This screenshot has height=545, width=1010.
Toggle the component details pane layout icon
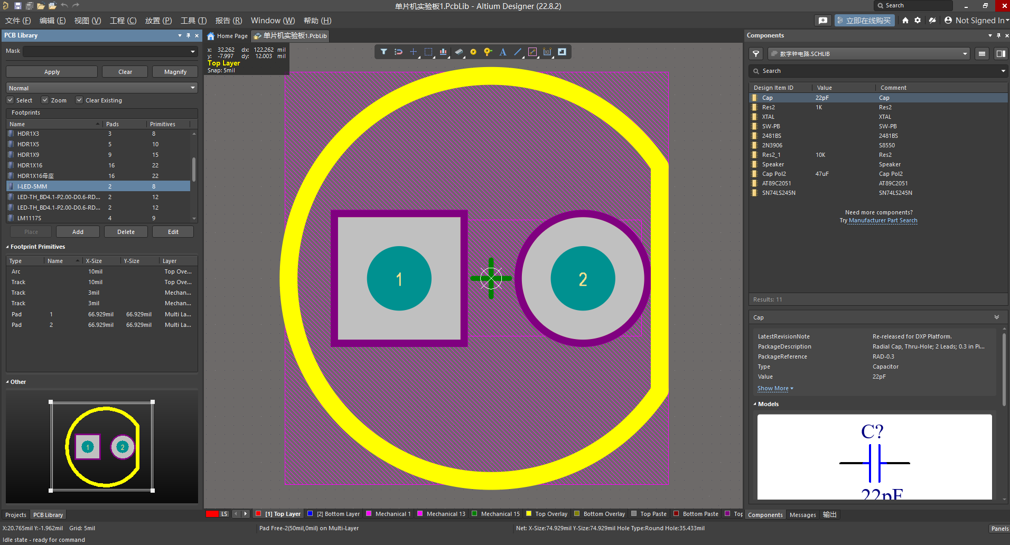click(x=1000, y=54)
